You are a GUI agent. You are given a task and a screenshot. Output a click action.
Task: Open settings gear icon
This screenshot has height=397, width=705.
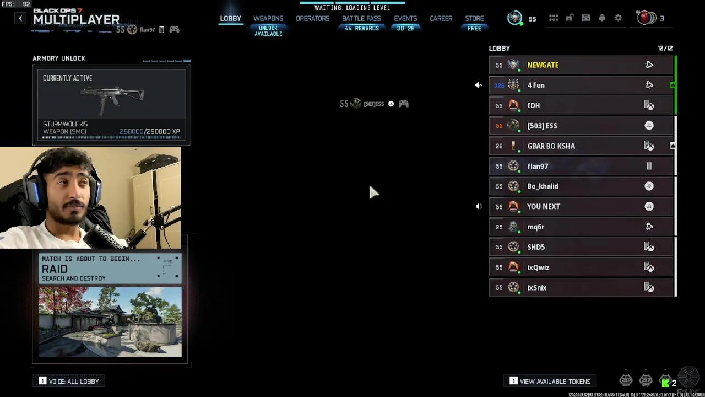618,18
